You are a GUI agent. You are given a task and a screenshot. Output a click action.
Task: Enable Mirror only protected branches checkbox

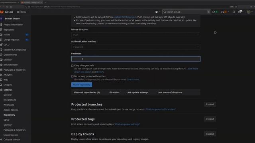[x=73, y=76]
